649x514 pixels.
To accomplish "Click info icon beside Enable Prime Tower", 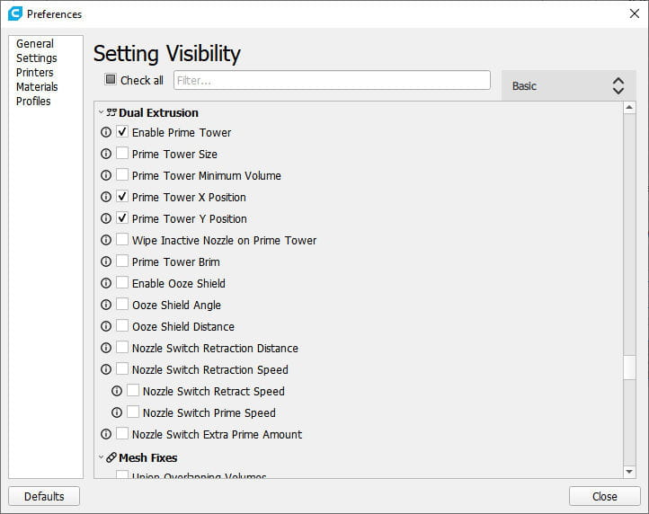I will (x=106, y=132).
